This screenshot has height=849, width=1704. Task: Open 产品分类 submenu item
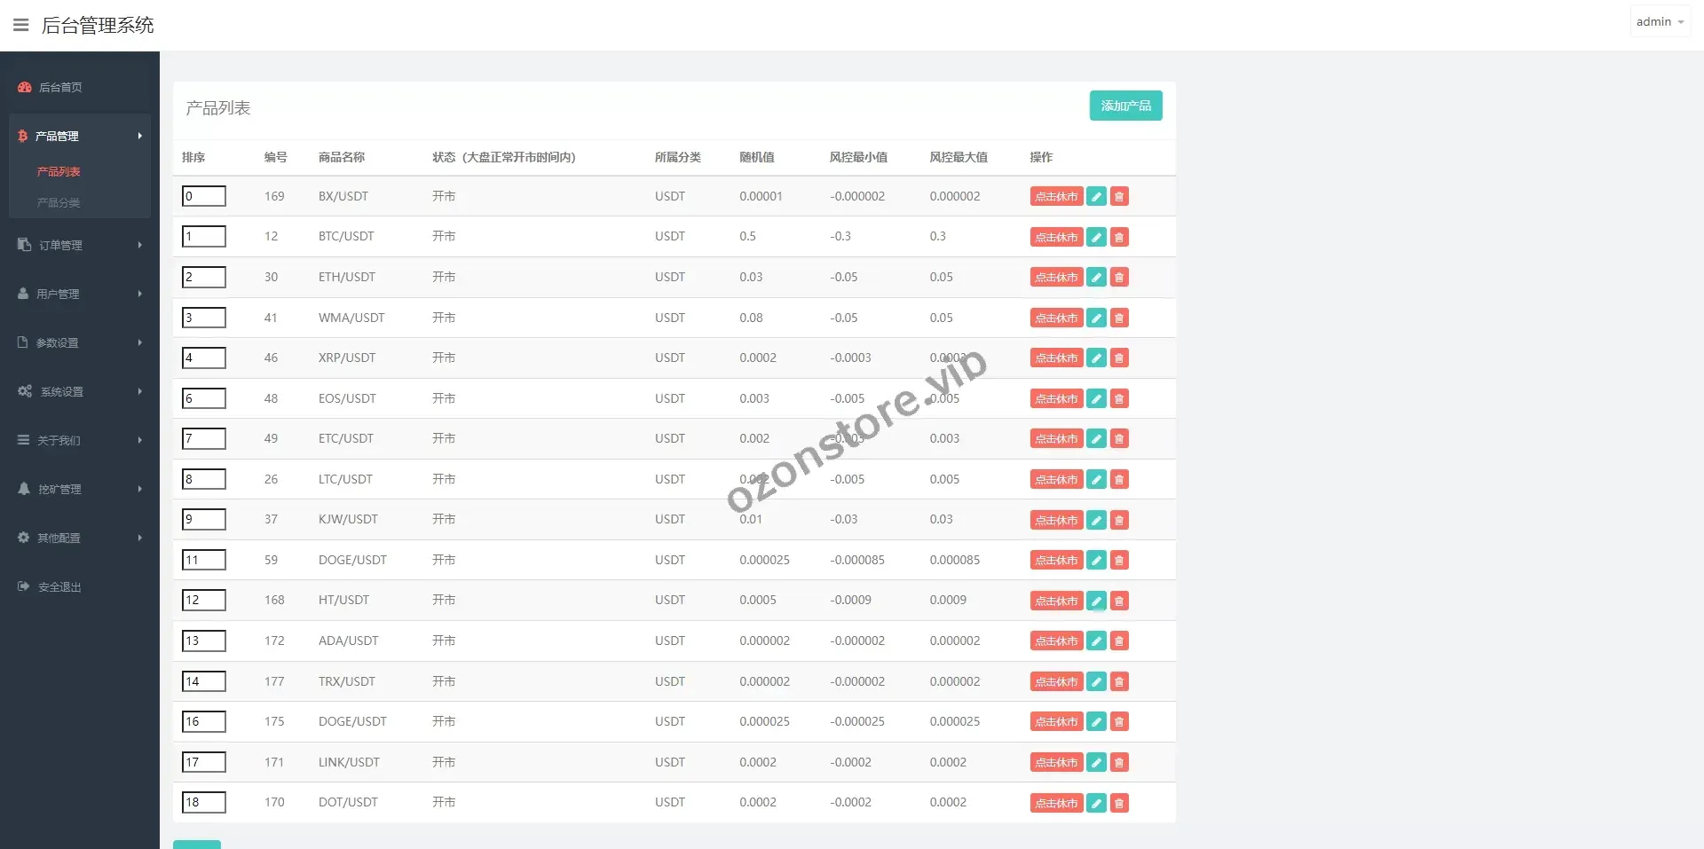pos(59,203)
